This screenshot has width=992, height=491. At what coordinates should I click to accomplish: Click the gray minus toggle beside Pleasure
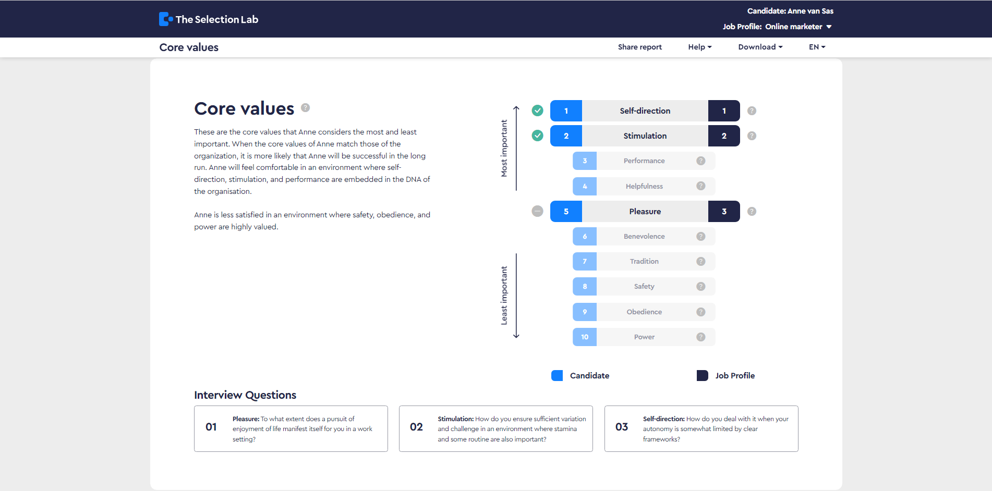coord(537,211)
